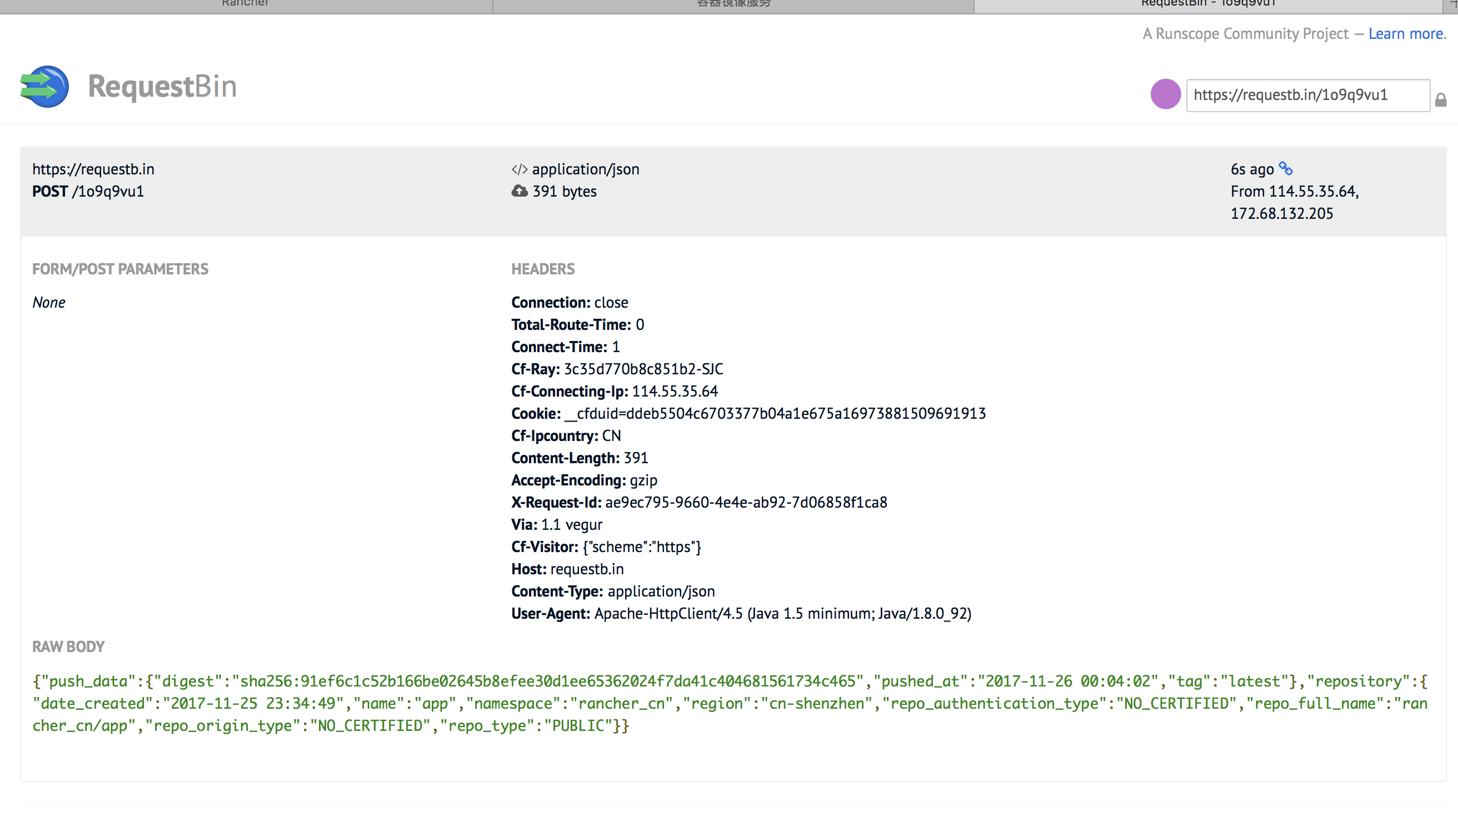Screen dimensions: 1458x822
Task: Click the FORM/POST PARAMETERS heading
Action: pyautogui.click(x=120, y=269)
